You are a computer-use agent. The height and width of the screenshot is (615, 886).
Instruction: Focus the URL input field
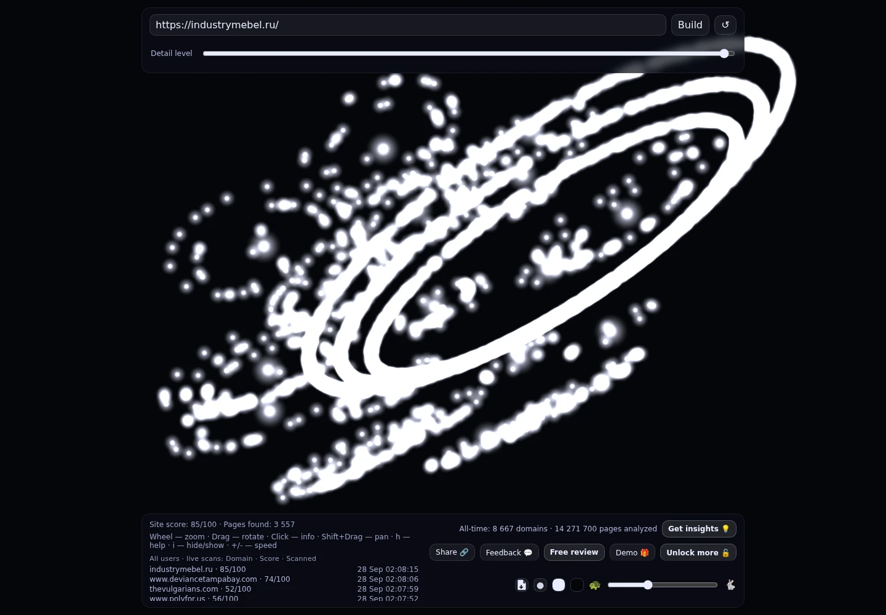tap(407, 25)
